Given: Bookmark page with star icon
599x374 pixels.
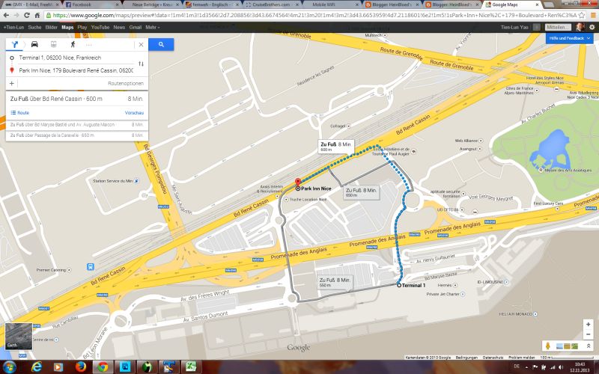Looking at the screenshot, I should pyautogui.click(x=582, y=15).
